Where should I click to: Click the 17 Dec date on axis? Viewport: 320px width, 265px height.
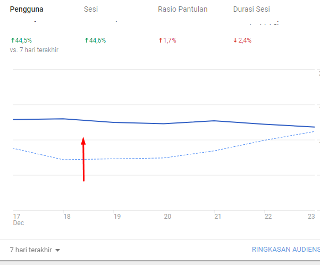pyautogui.click(x=17, y=219)
